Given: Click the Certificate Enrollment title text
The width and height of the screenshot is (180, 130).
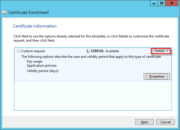Looking at the screenshot, I should (29, 13).
